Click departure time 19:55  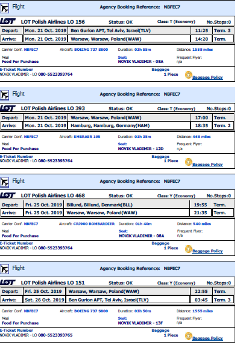200,205
